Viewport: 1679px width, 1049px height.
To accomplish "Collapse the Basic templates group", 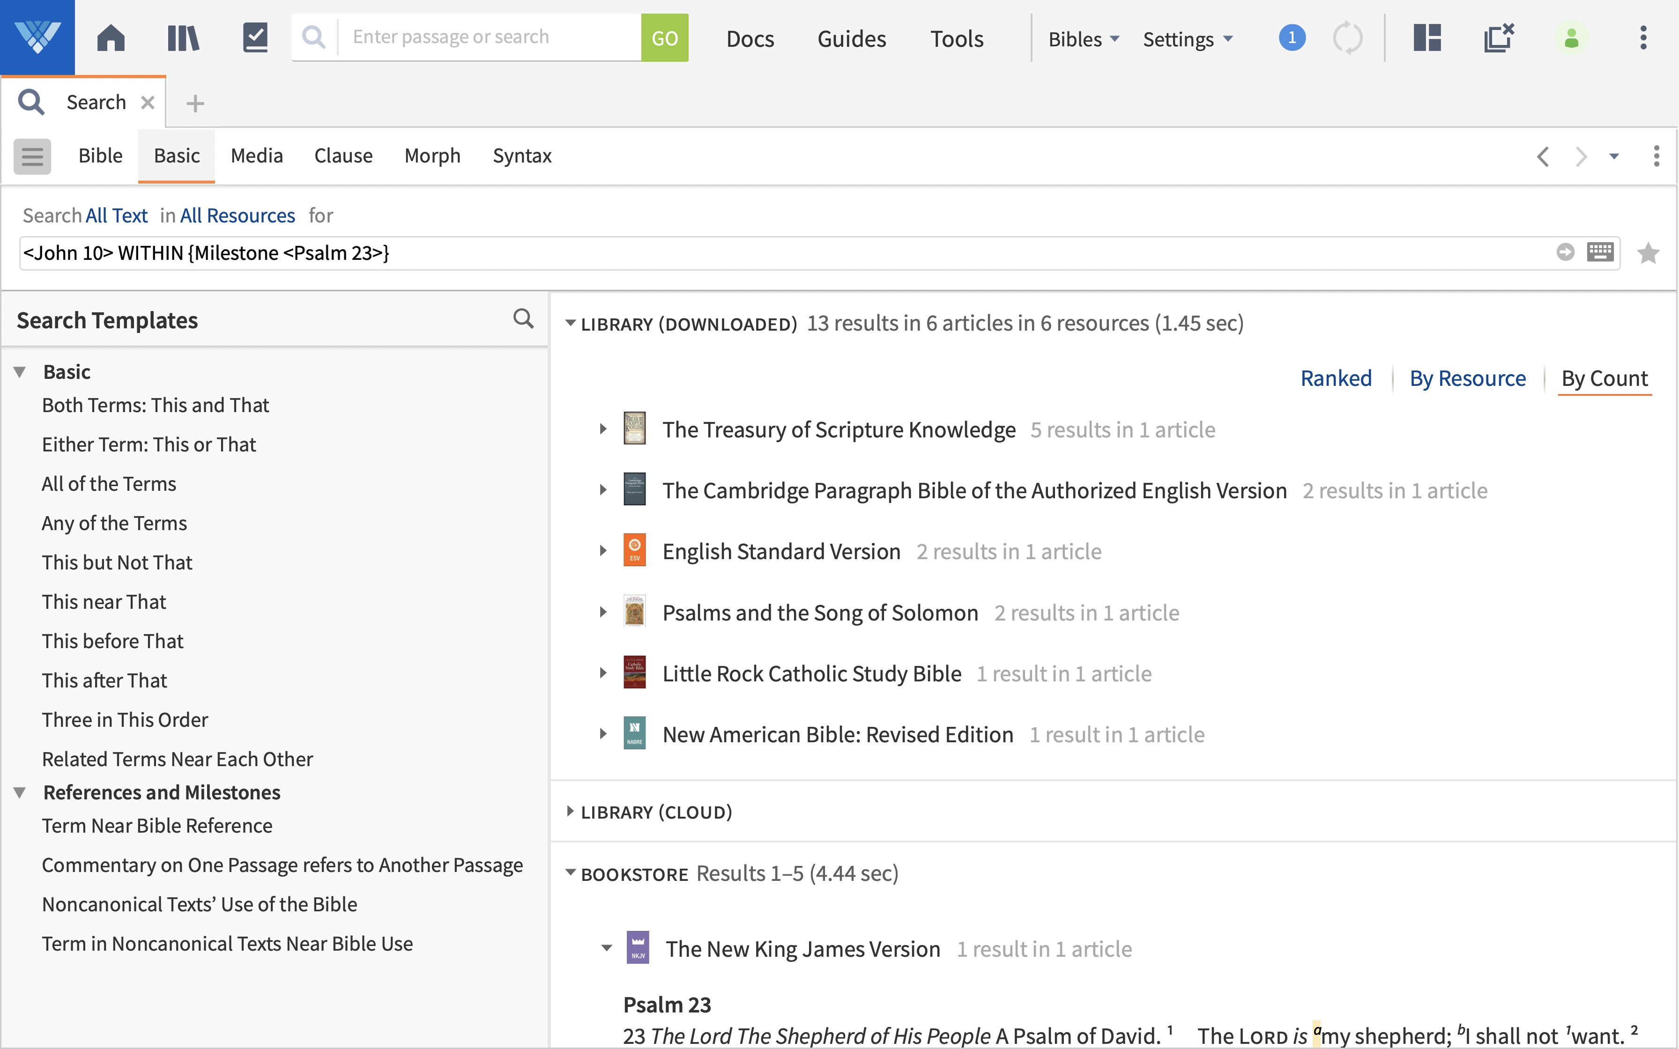I will pos(20,373).
